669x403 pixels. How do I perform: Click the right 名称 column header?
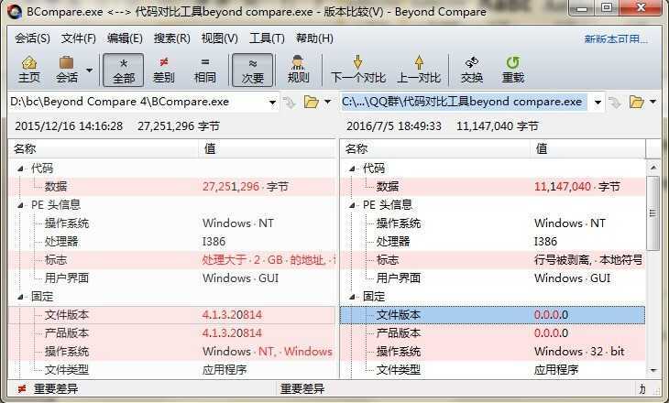tap(435, 148)
